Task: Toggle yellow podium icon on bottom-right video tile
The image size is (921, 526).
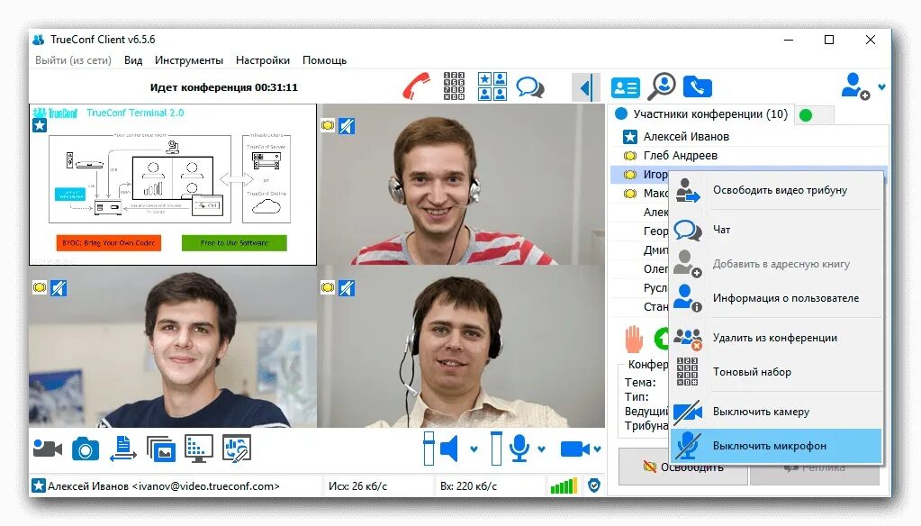Action: [328, 287]
